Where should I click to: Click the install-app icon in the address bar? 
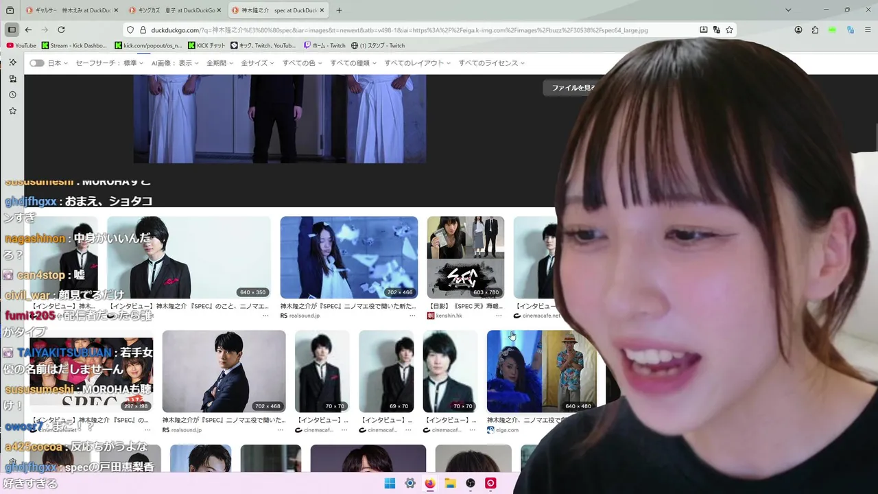[x=703, y=30]
